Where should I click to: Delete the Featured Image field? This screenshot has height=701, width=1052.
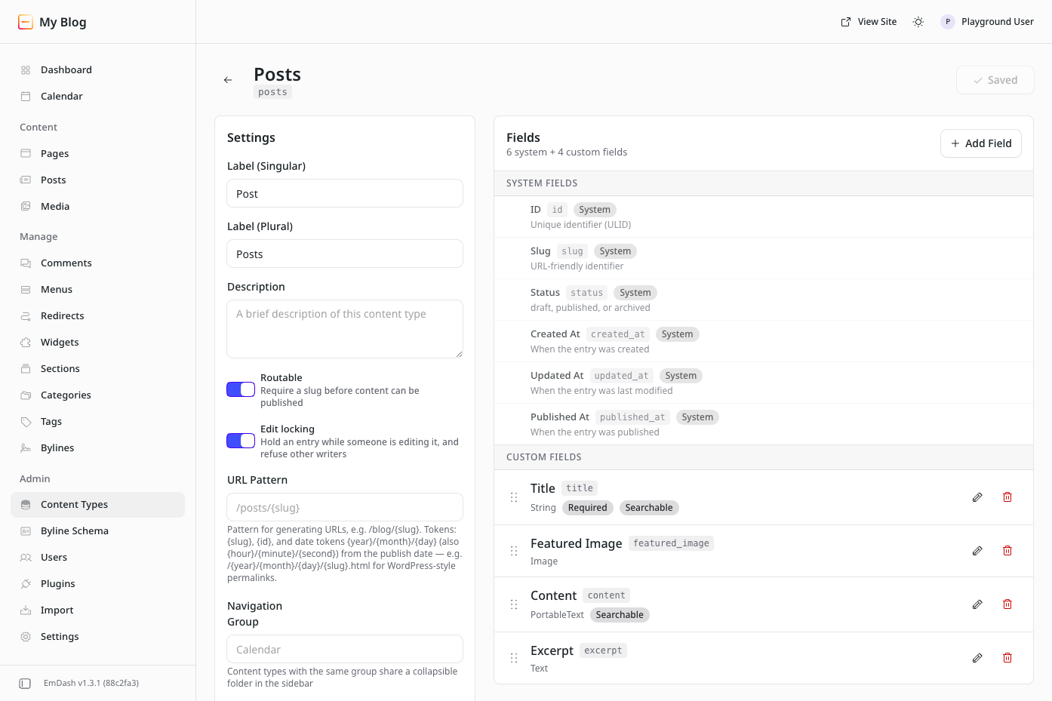point(1007,551)
